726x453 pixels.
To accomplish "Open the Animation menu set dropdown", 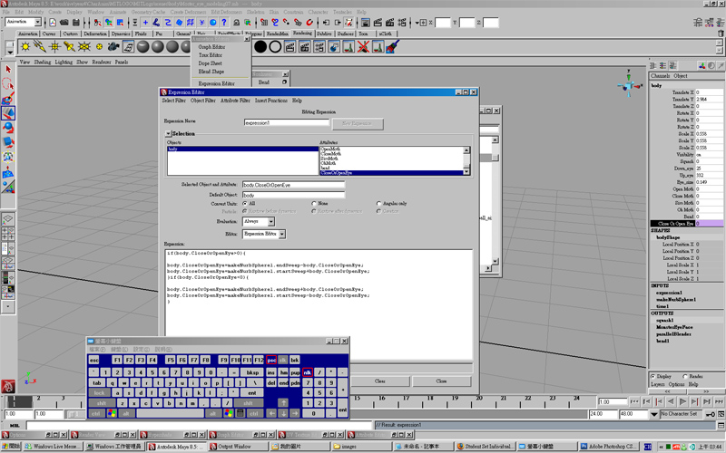I will (37, 22).
